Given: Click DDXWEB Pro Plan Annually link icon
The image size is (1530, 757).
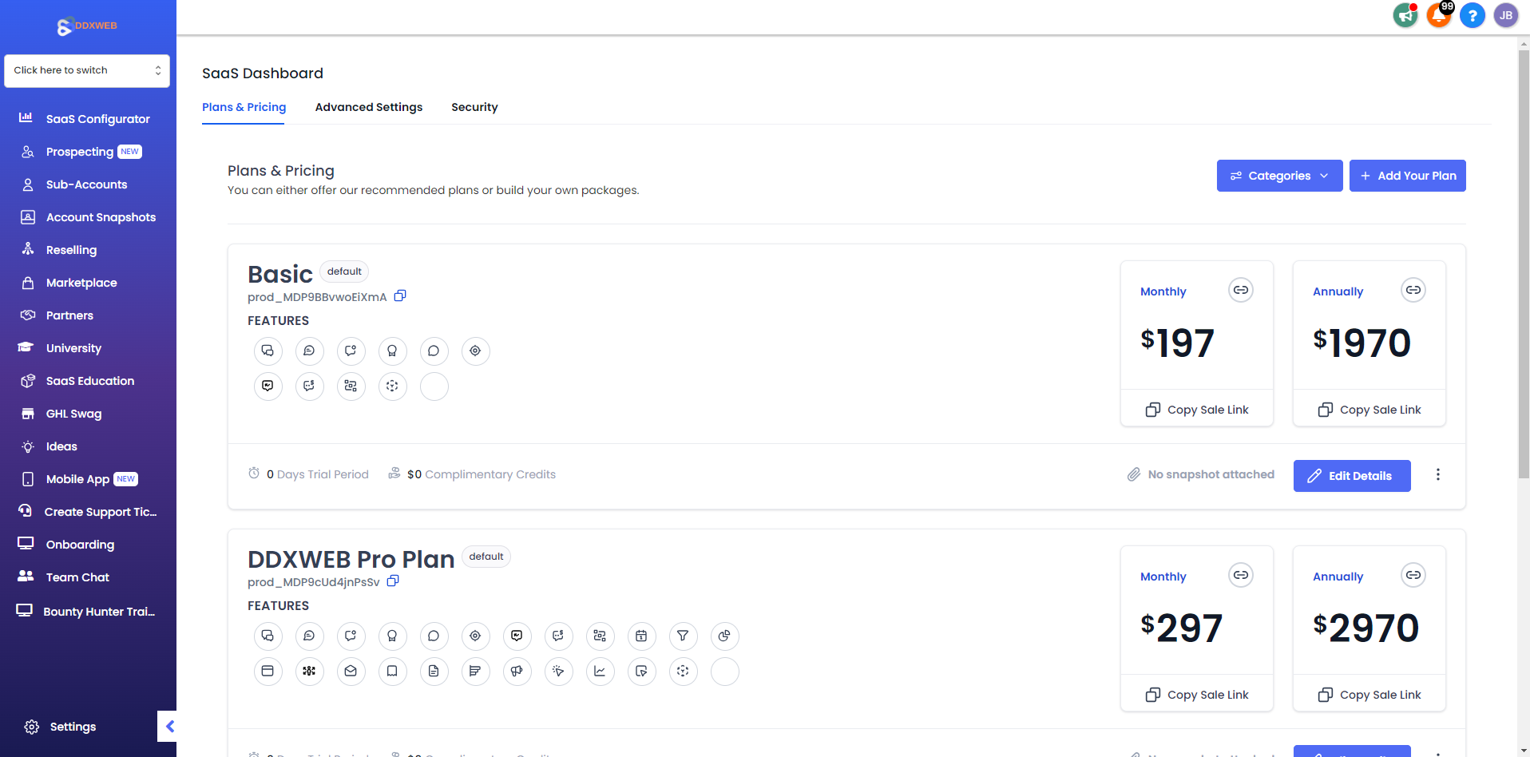Looking at the screenshot, I should point(1413,575).
